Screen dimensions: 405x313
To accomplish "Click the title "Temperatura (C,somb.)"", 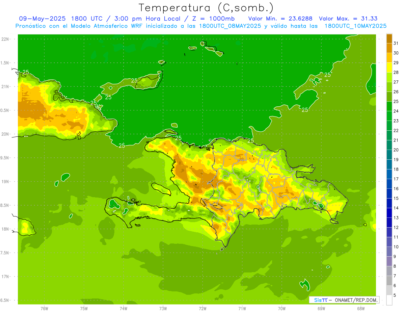I will (206, 8).
